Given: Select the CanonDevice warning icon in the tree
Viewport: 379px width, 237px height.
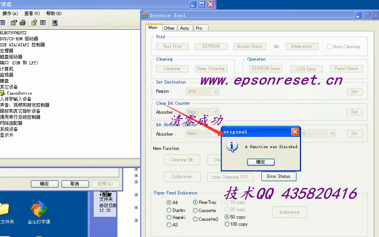Looking at the screenshot, I should 3,93.
